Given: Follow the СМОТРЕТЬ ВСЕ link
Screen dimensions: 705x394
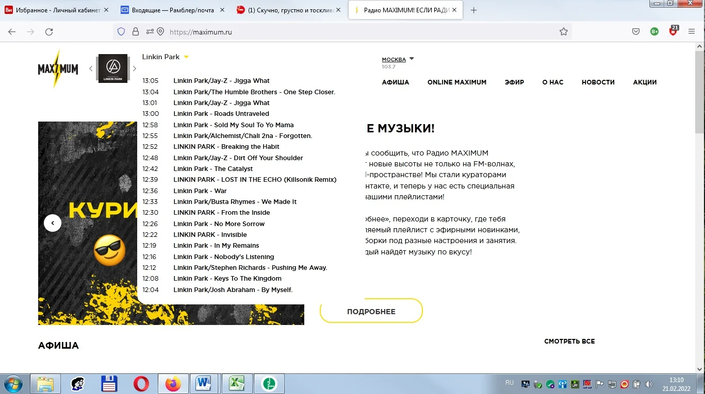Looking at the screenshot, I should tap(569, 341).
